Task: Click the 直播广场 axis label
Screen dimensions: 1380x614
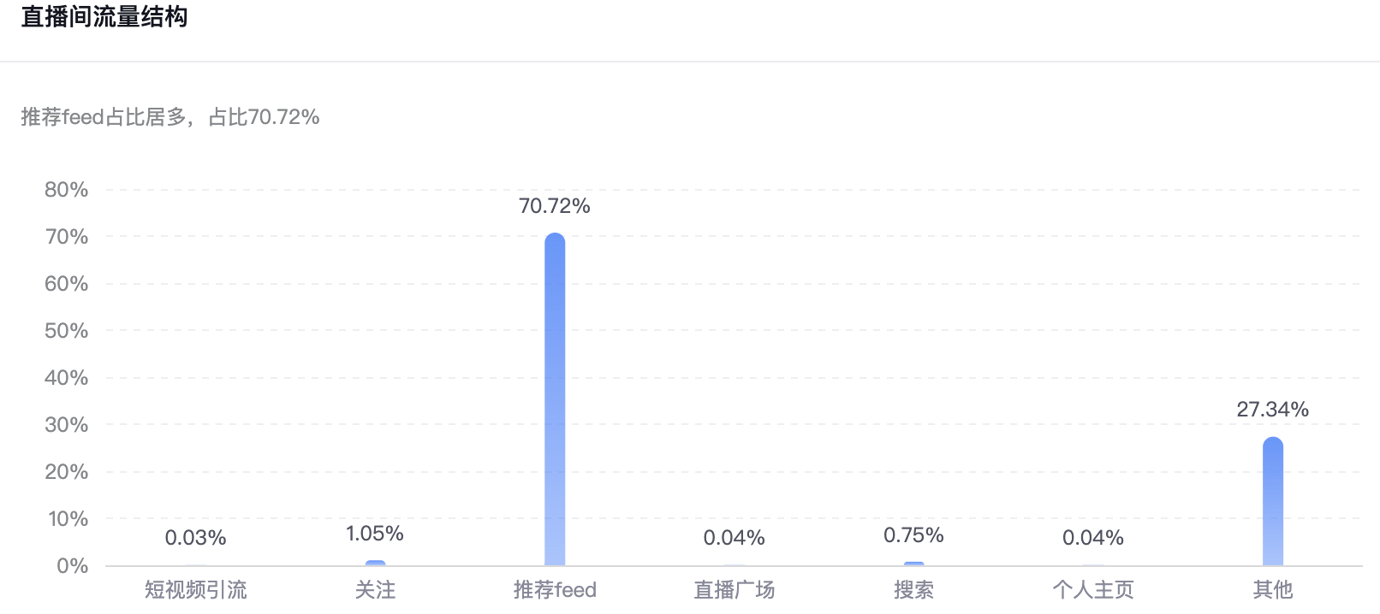Action: click(x=735, y=590)
